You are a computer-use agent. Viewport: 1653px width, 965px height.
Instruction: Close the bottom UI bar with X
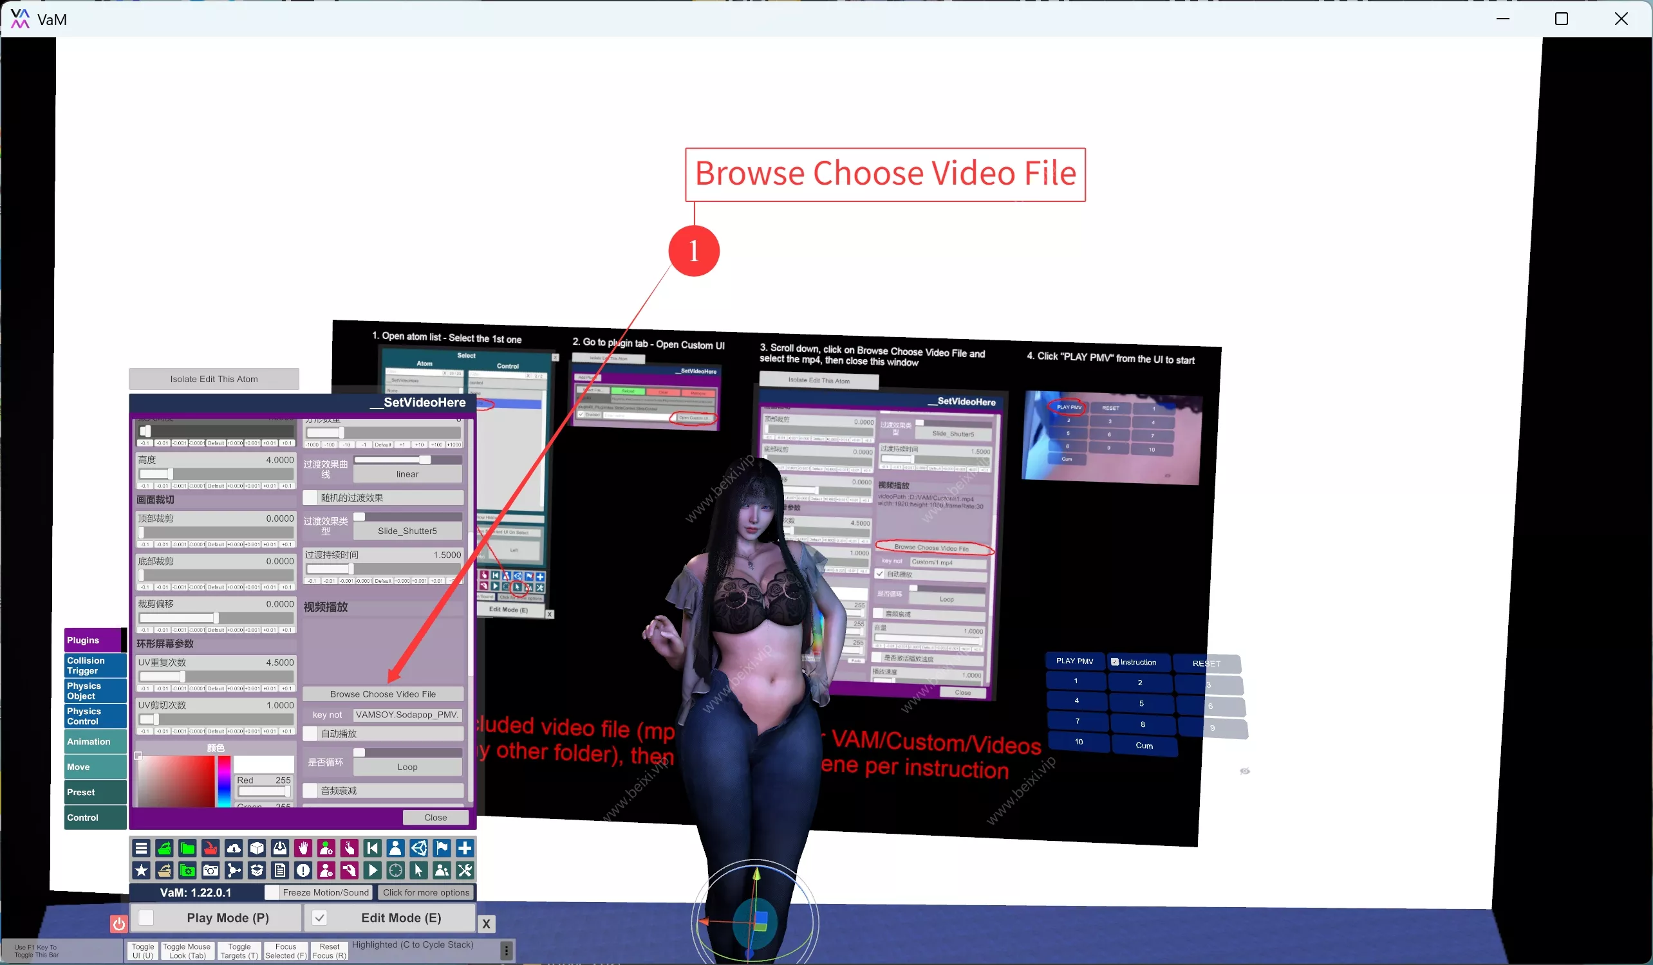pyautogui.click(x=486, y=924)
